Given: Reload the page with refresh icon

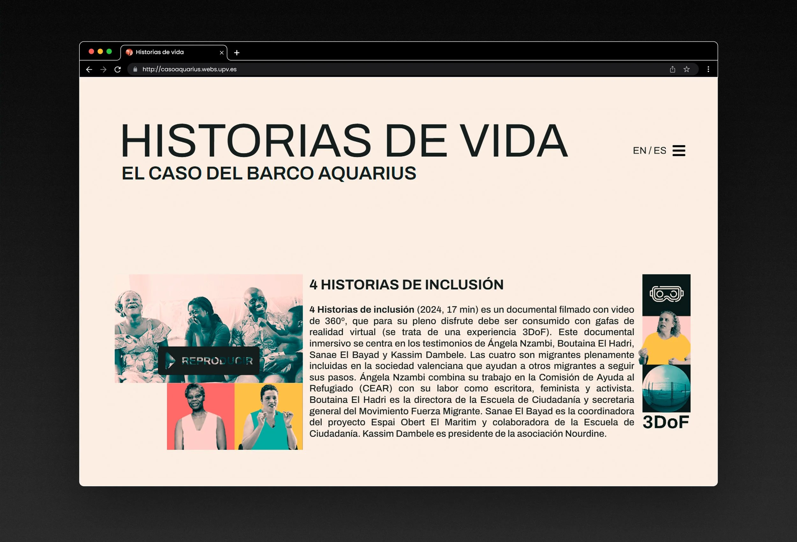Looking at the screenshot, I should (118, 70).
